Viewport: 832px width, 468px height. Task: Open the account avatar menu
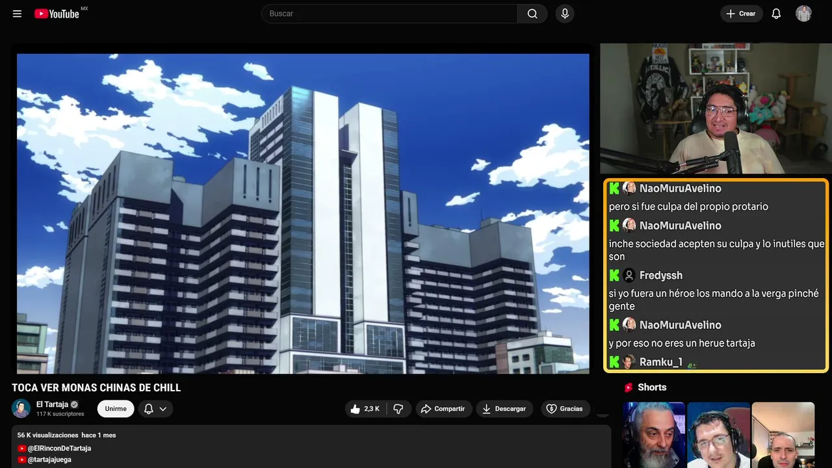point(803,14)
